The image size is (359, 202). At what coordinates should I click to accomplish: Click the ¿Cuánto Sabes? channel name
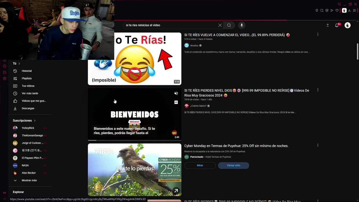(x=198, y=106)
